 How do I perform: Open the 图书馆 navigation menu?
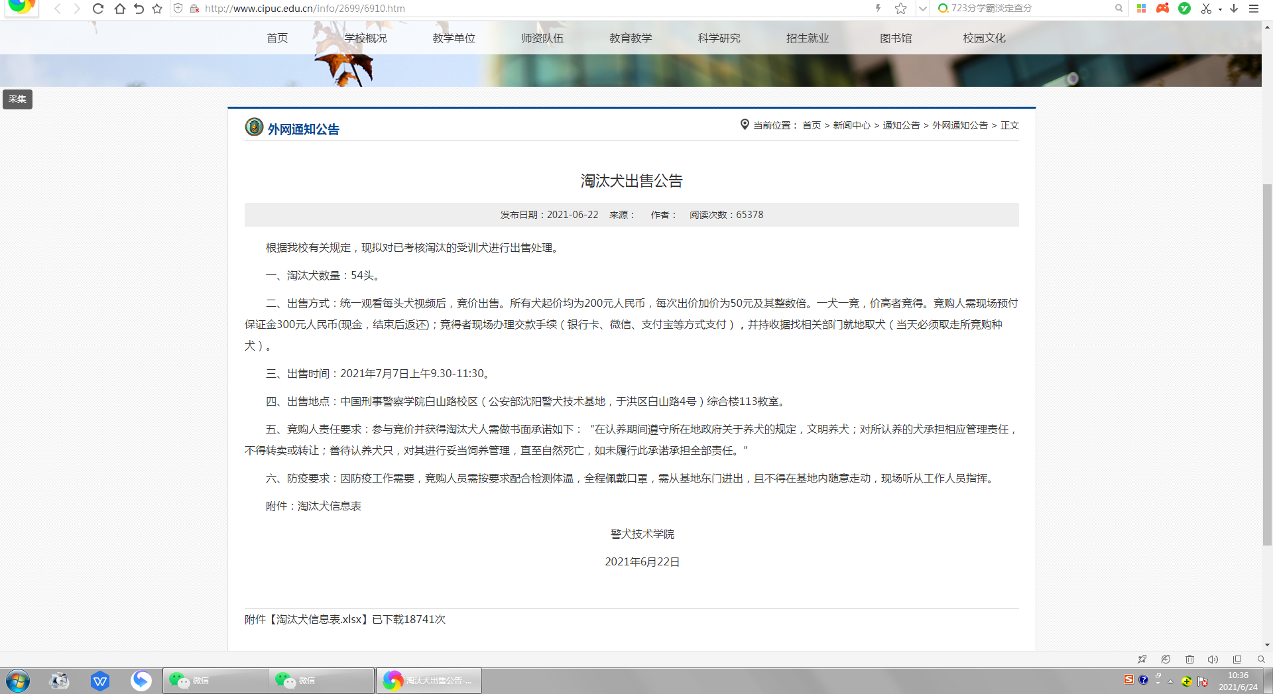pyautogui.click(x=896, y=38)
